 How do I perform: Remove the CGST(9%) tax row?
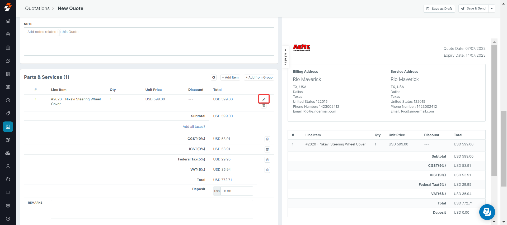267,139
